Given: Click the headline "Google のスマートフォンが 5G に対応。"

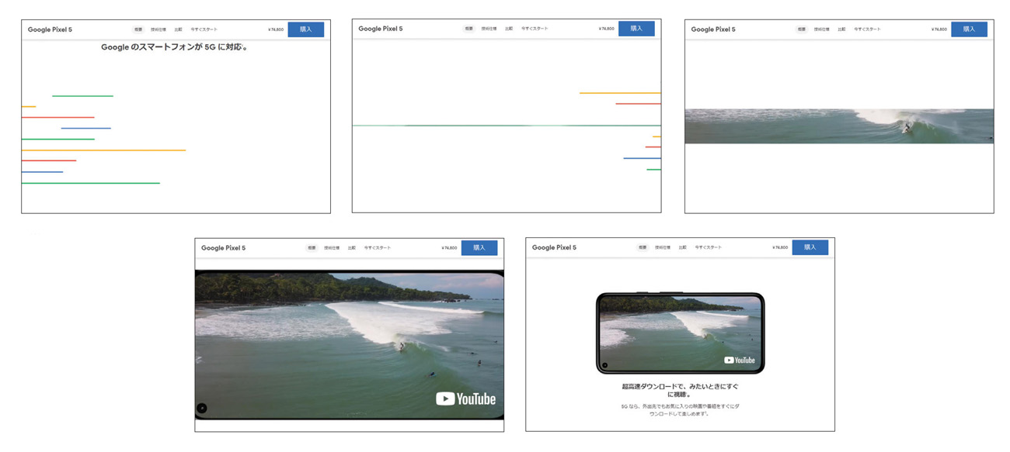Looking at the screenshot, I should (175, 47).
